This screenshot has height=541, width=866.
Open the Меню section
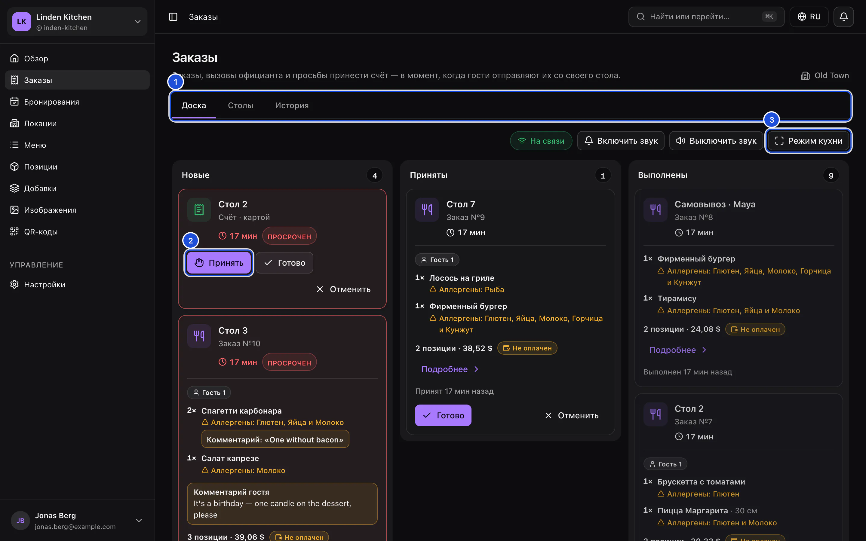[77, 145]
